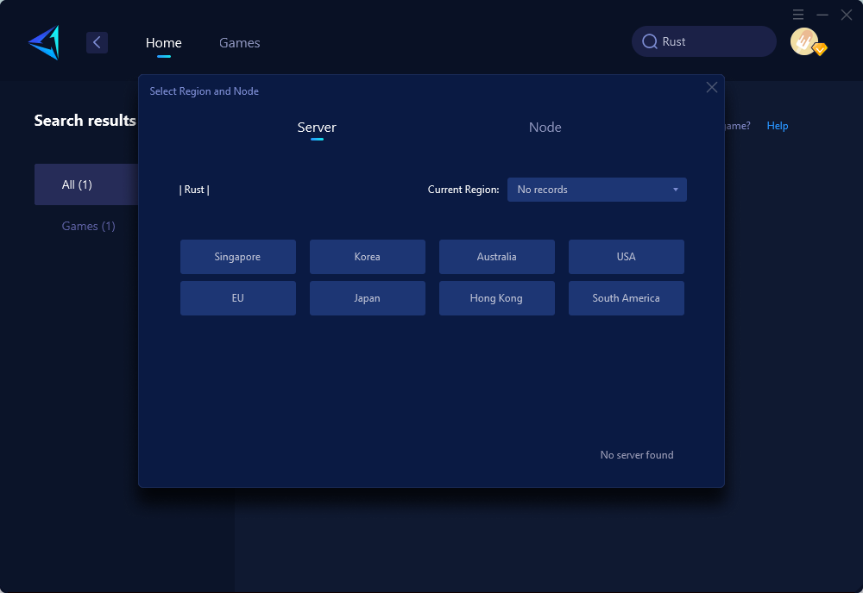The image size is (863, 593).
Task: Open the Help link
Action: pos(778,126)
